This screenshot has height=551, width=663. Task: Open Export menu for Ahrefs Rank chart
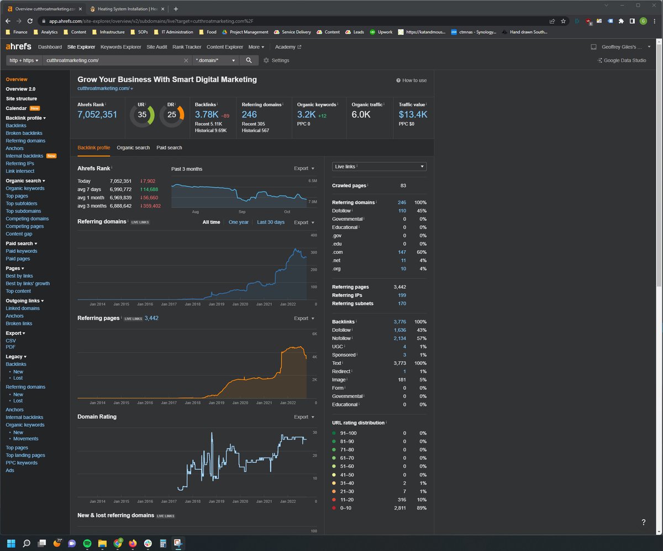click(304, 168)
